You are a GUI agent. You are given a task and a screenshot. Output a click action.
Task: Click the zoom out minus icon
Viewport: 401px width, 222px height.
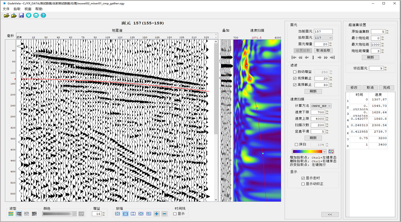pos(165,214)
